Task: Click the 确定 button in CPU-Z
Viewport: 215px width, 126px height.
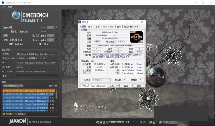Action: (139, 86)
